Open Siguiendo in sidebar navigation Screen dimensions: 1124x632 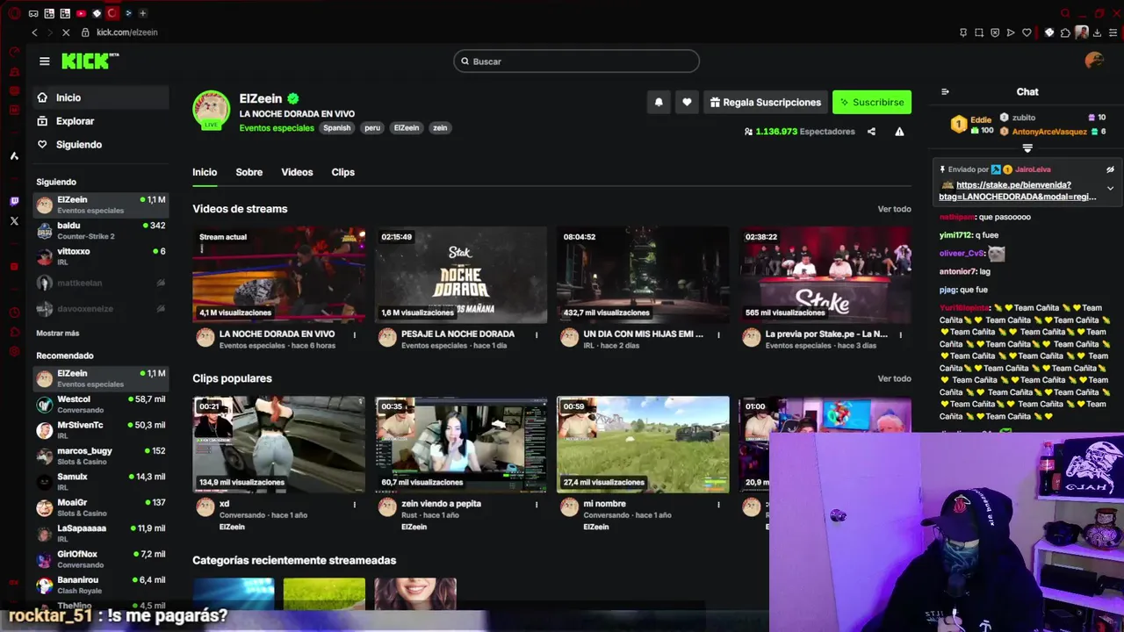point(101,144)
